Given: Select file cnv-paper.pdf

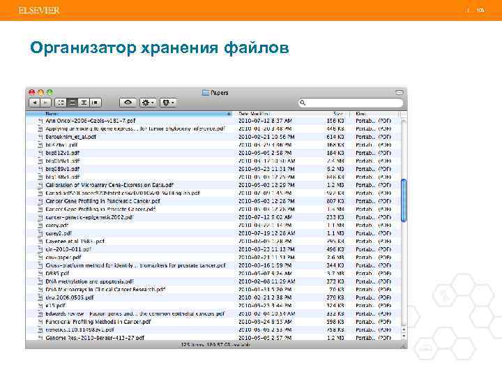Looking at the screenshot, I should [x=63, y=257].
